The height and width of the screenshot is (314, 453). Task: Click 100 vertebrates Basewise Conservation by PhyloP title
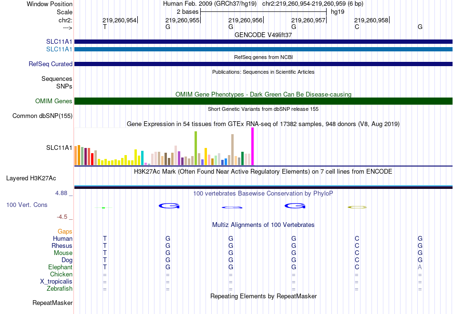click(x=263, y=194)
